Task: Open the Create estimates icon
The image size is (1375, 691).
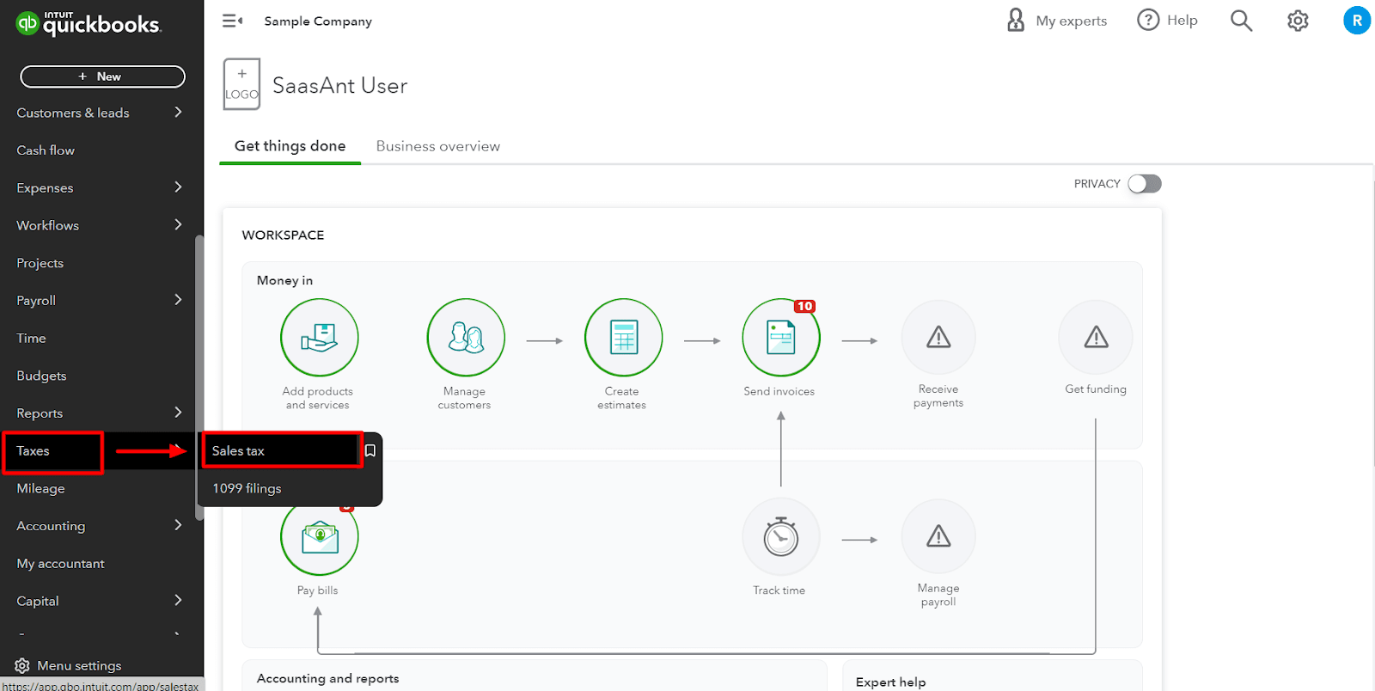Action: point(623,338)
